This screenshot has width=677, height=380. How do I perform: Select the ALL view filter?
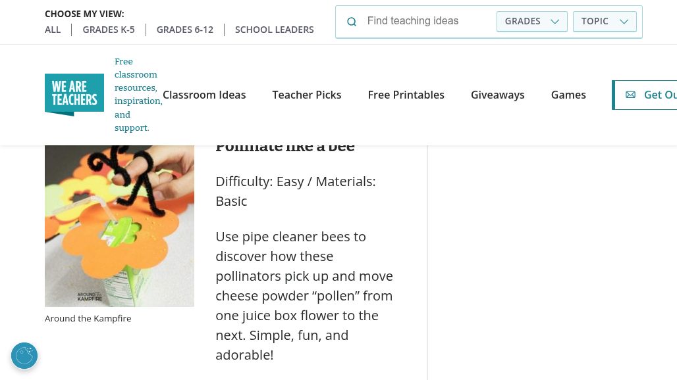(53, 30)
